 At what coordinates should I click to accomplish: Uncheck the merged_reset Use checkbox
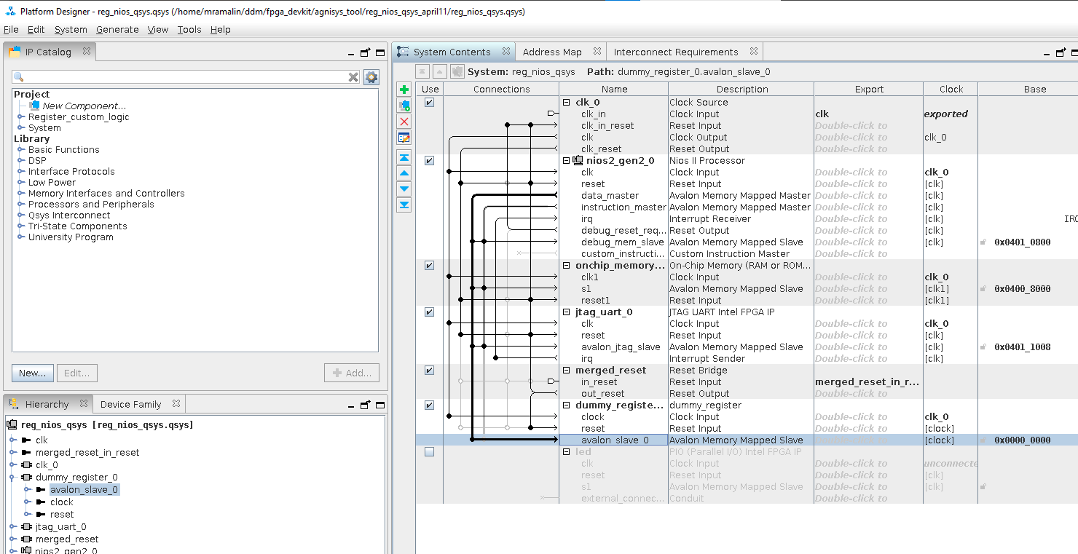tap(429, 370)
